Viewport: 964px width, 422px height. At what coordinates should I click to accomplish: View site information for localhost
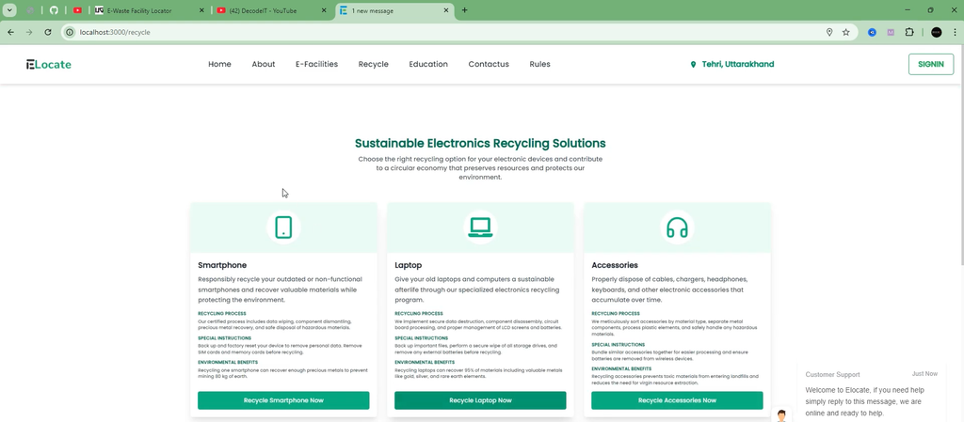70,32
